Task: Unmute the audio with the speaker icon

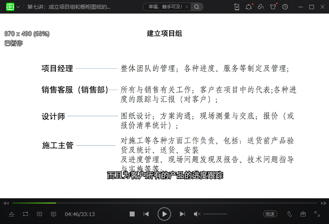Action: point(197,214)
